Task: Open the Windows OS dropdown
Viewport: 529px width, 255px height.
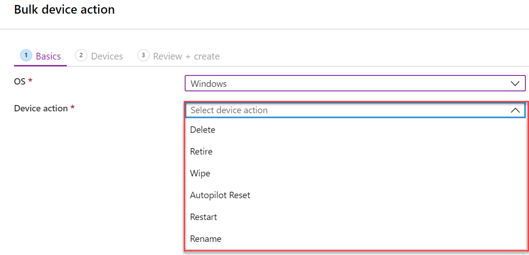Action: pyautogui.click(x=355, y=83)
